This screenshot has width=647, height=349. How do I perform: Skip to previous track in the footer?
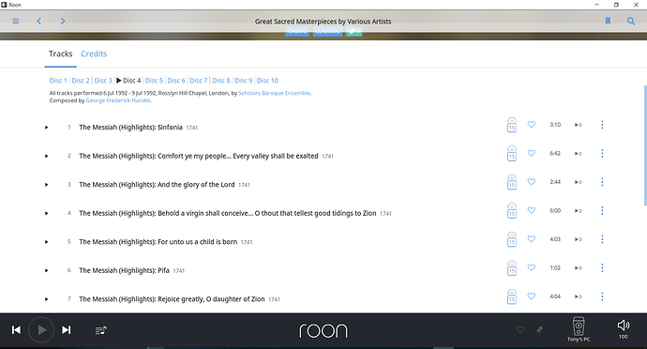pyautogui.click(x=16, y=330)
